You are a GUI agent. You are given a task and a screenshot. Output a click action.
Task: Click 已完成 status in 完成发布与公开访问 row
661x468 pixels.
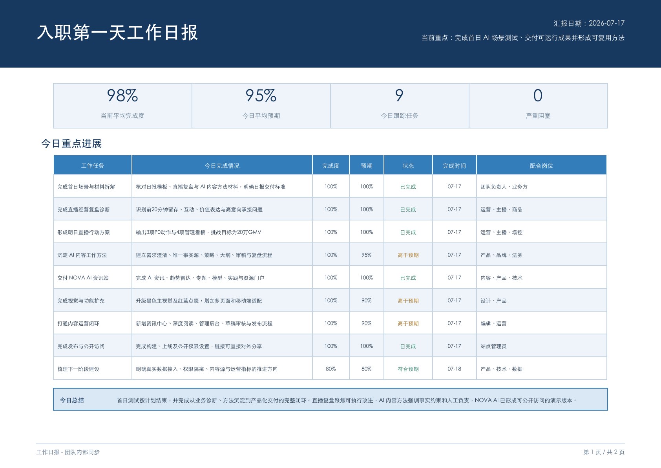click(x=408, y=346)
